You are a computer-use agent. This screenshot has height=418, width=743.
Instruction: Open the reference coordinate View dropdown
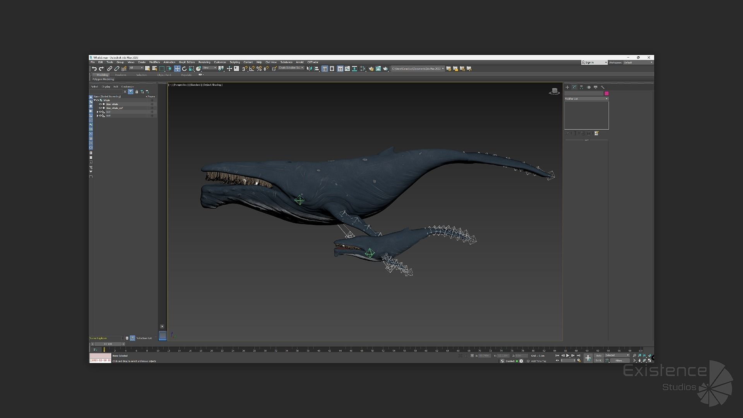[210, 68]
